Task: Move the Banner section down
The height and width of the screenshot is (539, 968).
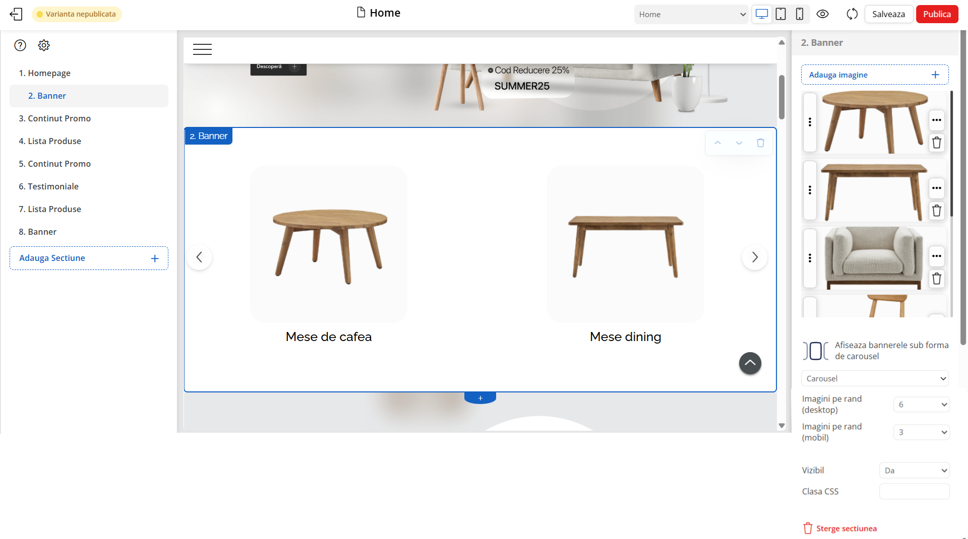Action: tap(739, 143)
